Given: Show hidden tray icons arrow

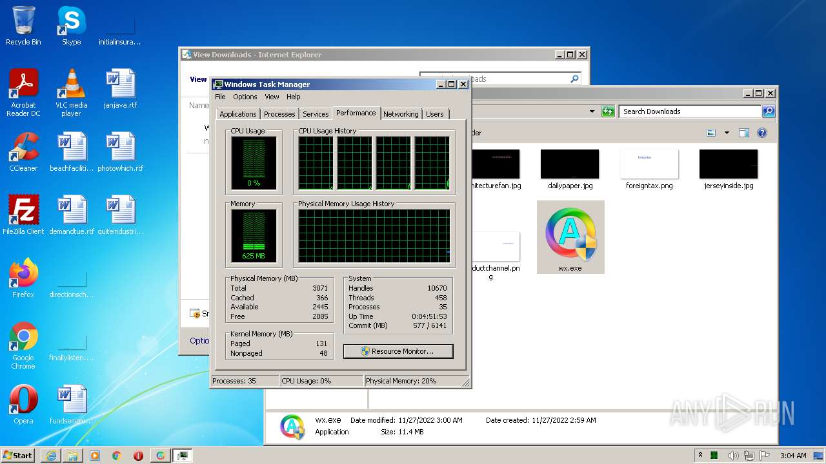Looking at the screenshot, I should 700,456.
